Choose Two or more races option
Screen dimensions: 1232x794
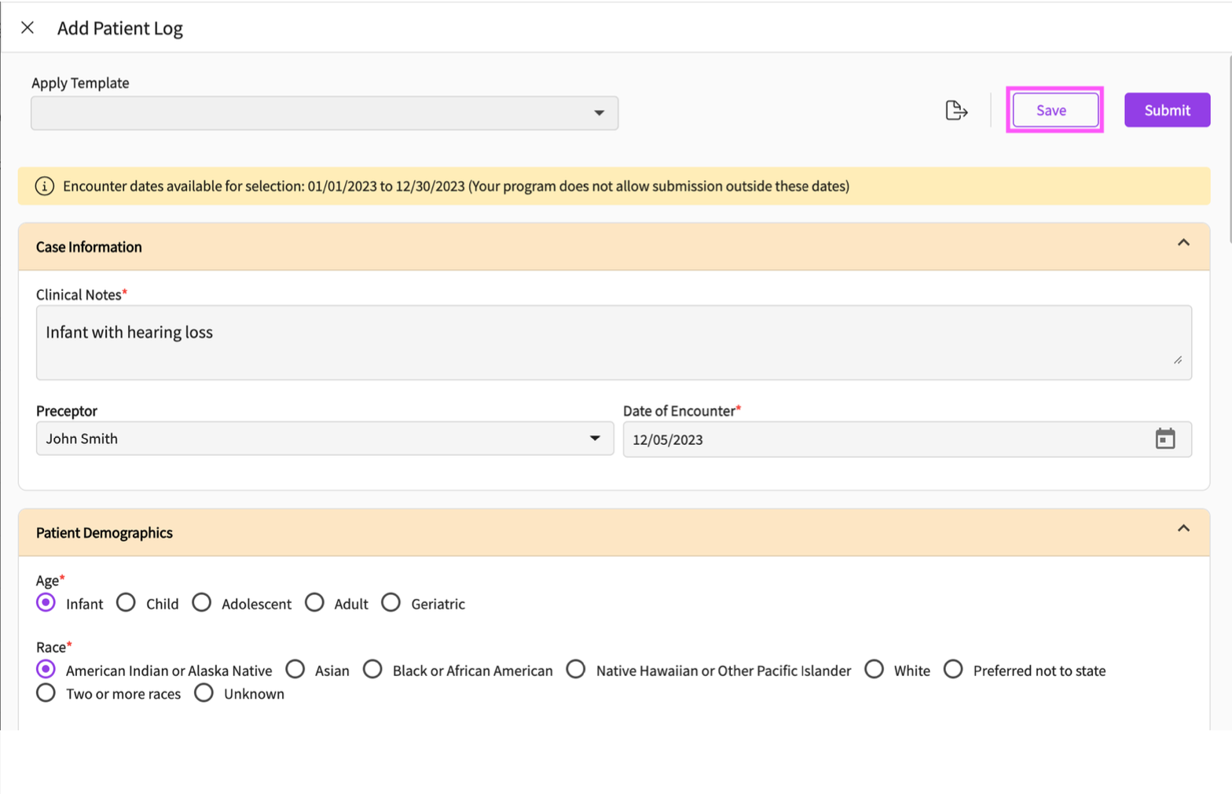pos(46,693)
